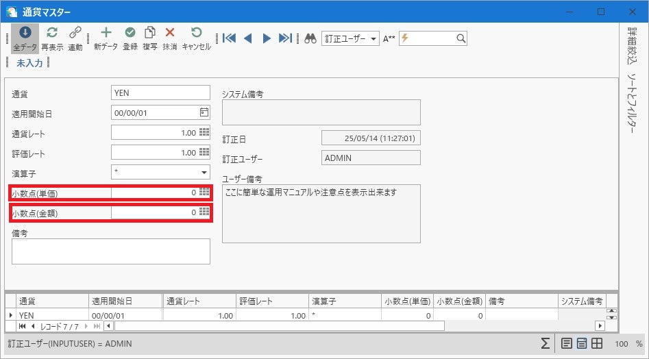
Task: Click the grid vertical scroll up arrow
Action: 611,311
